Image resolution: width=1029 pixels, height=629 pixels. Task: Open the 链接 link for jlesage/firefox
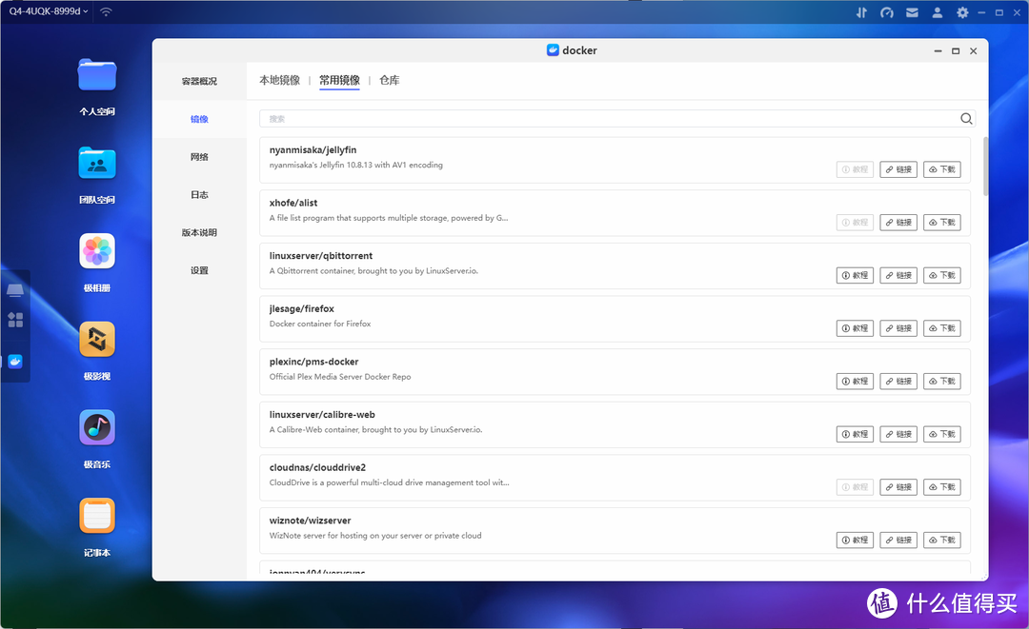pos(898,328)
